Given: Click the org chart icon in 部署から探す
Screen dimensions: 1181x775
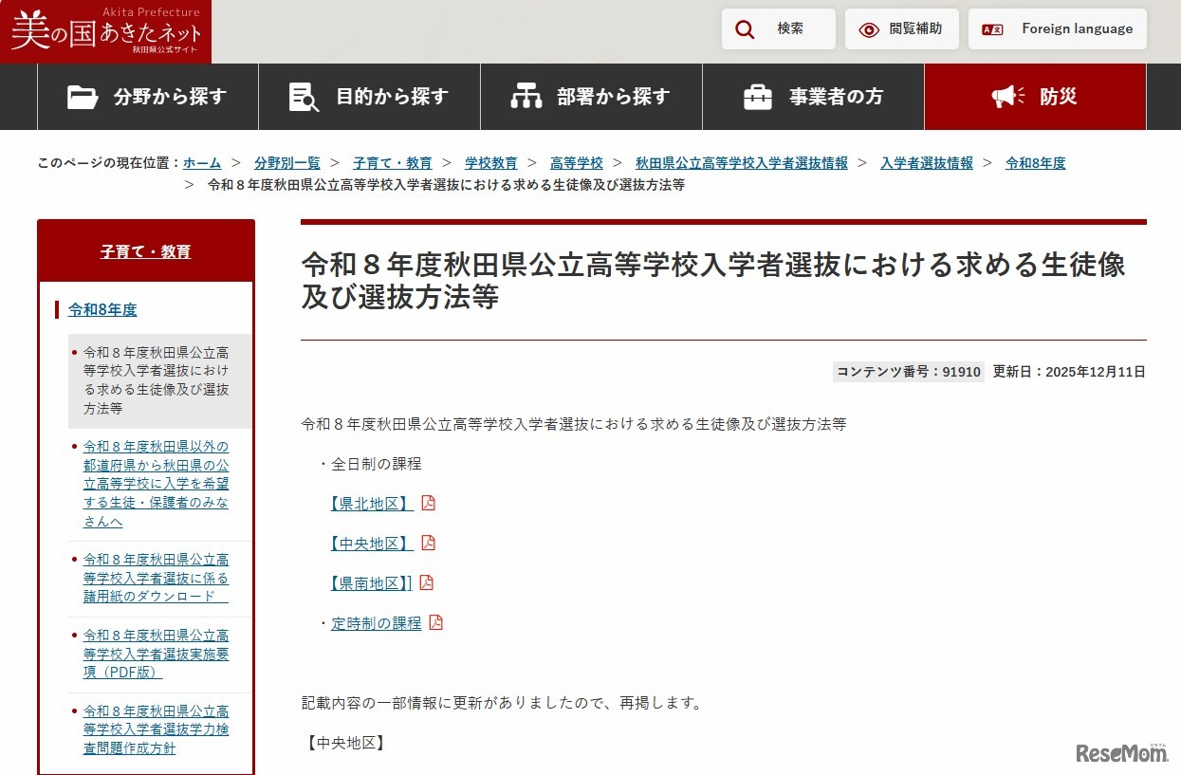Looking at the screenshot, I should [x=526, y=97].
